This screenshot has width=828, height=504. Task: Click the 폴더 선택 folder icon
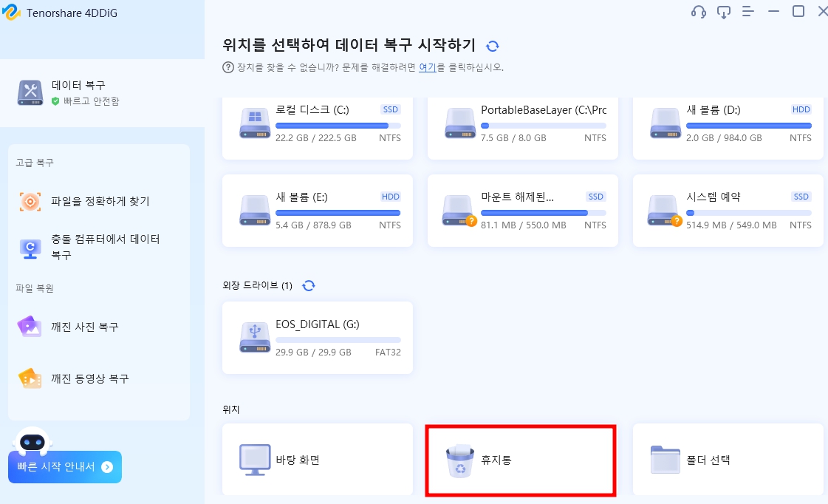pos(666,460)
